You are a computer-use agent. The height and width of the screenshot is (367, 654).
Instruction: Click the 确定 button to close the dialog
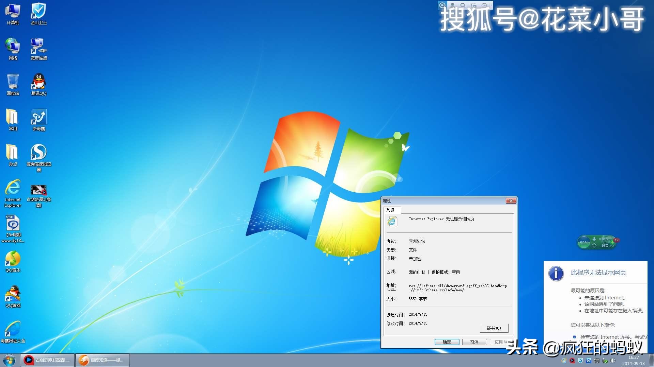click(447, 342)
